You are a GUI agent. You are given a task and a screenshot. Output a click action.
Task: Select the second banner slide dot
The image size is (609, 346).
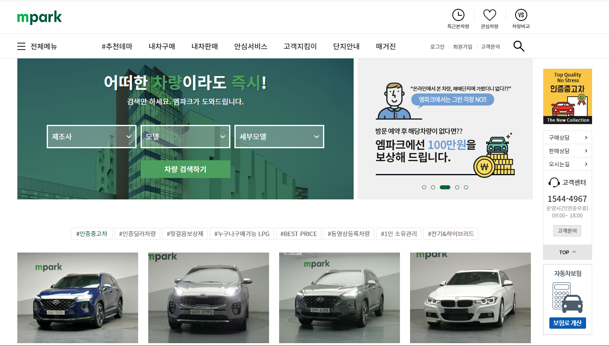pyautogui.click(x=433, y=187)
